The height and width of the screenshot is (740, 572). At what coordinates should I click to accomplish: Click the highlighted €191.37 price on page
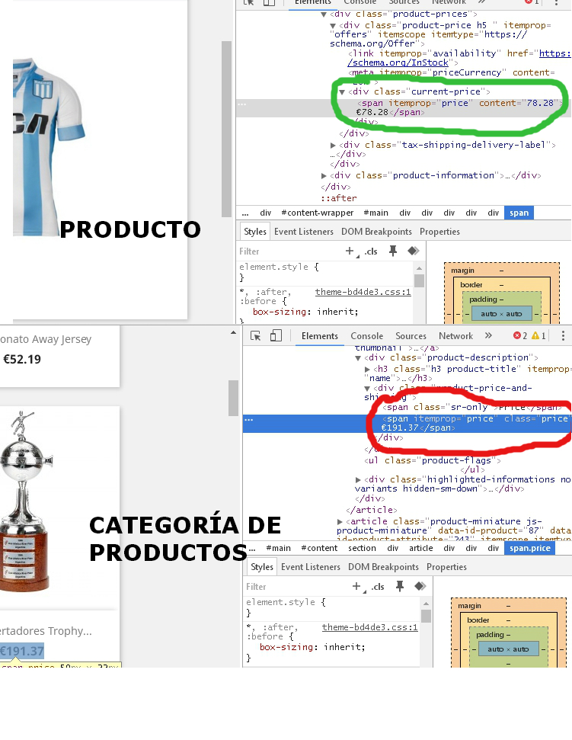pos(22,652)
